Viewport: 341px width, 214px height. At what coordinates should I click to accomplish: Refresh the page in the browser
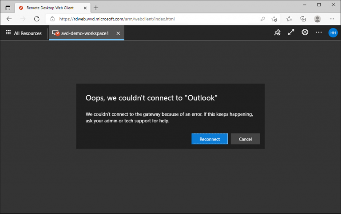tap(37, 19)
